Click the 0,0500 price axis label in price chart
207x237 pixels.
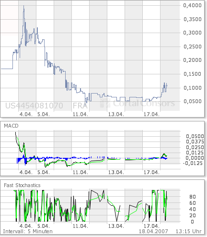(193, 101)
